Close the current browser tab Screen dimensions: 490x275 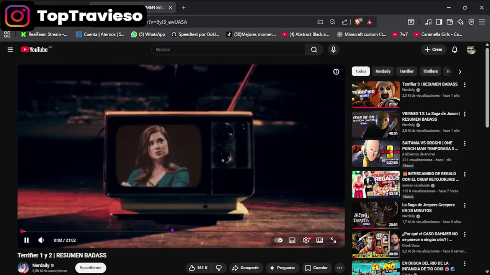tap(170, 8)
